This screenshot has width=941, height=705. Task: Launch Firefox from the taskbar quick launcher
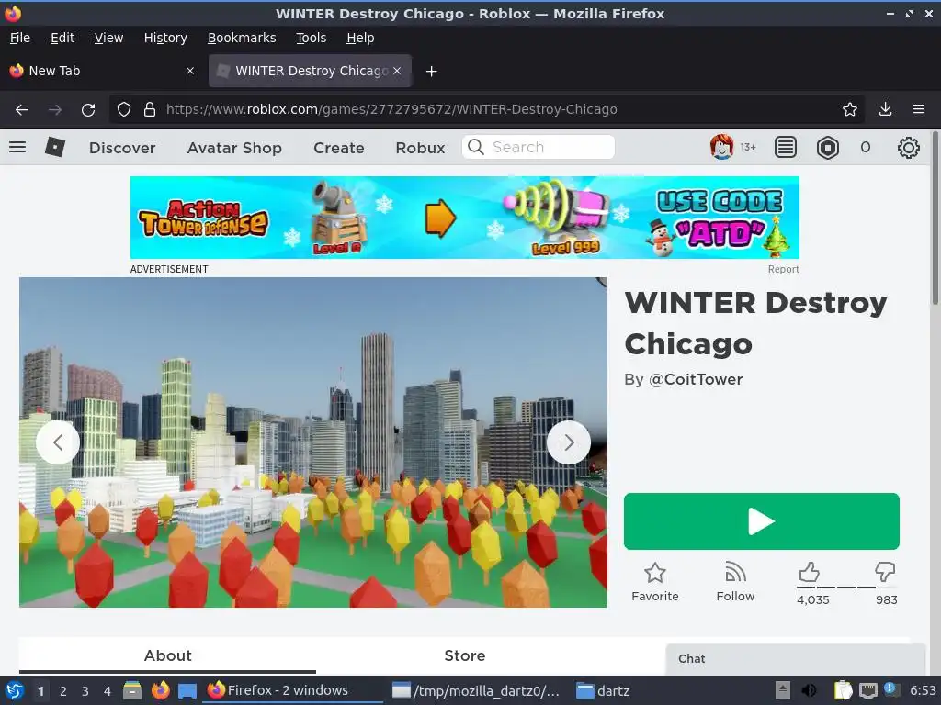160,690
